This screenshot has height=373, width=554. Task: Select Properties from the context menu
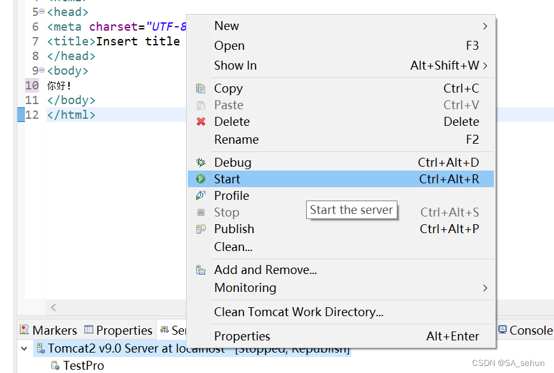242,337
